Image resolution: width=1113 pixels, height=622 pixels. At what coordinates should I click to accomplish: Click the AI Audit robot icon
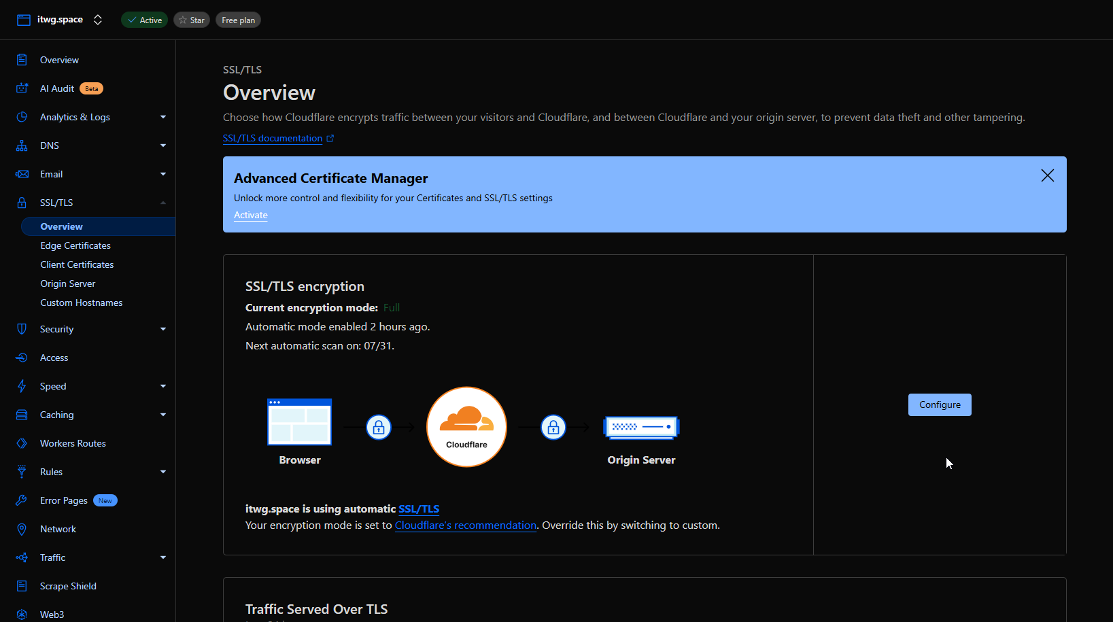22,88
